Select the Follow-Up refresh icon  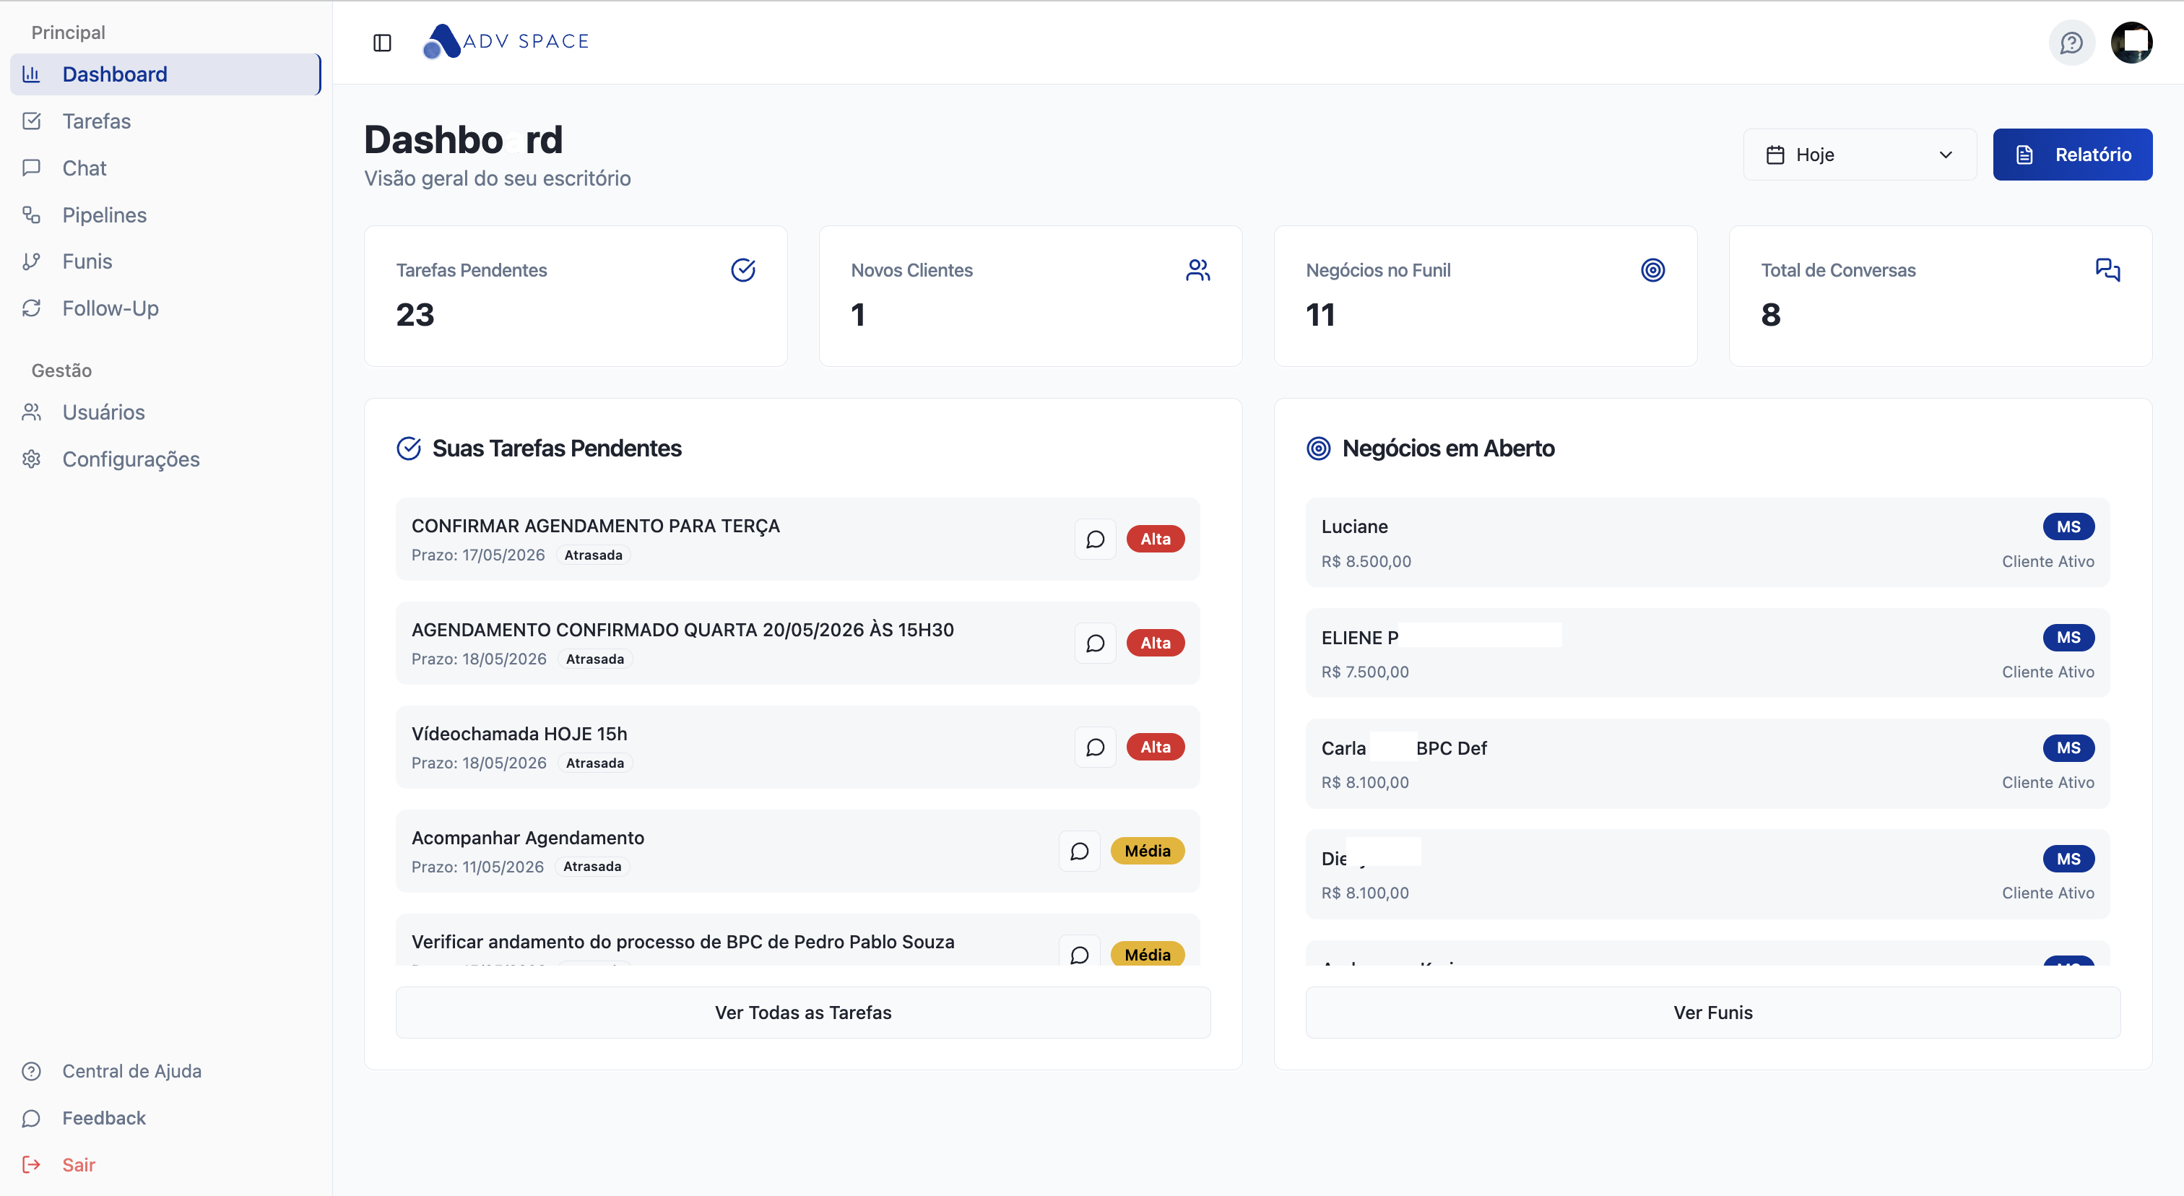click(31, 308)
